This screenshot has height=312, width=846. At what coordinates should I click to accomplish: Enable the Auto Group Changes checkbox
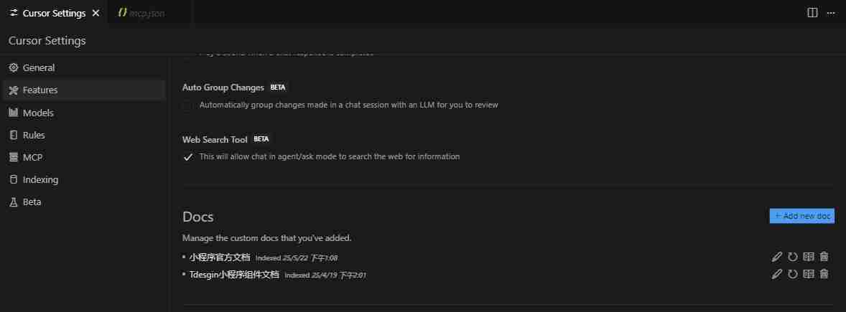tap(188, 105)
